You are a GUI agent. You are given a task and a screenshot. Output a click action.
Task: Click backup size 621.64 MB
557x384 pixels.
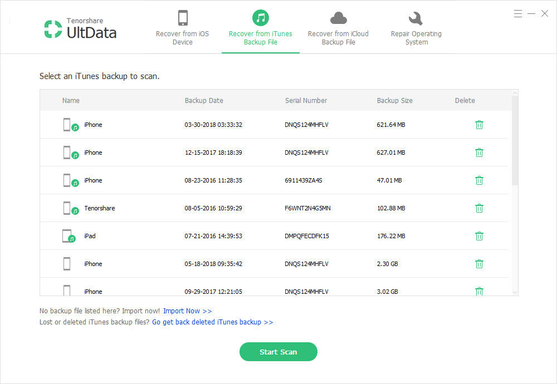pos(391,125)
